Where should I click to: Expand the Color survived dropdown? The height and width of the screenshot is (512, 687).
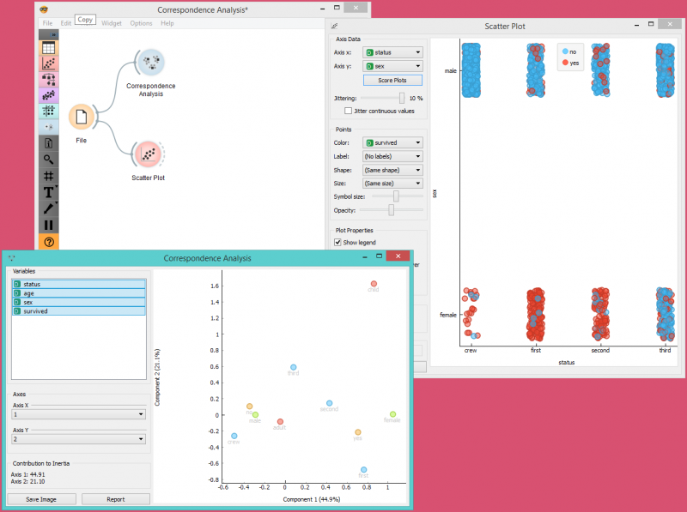click(393, 142)
